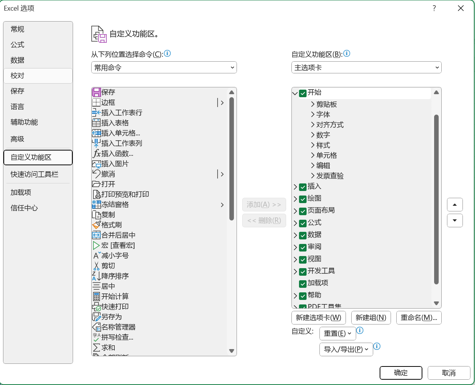Click the 新建选项卡 button
The image size is (475, 385).
318,318
